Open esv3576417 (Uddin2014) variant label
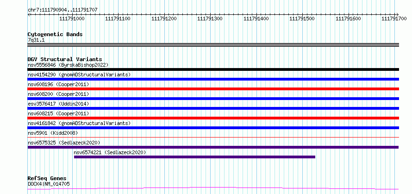This screenshot has width=412, height=194. click(x=58, y=104)
